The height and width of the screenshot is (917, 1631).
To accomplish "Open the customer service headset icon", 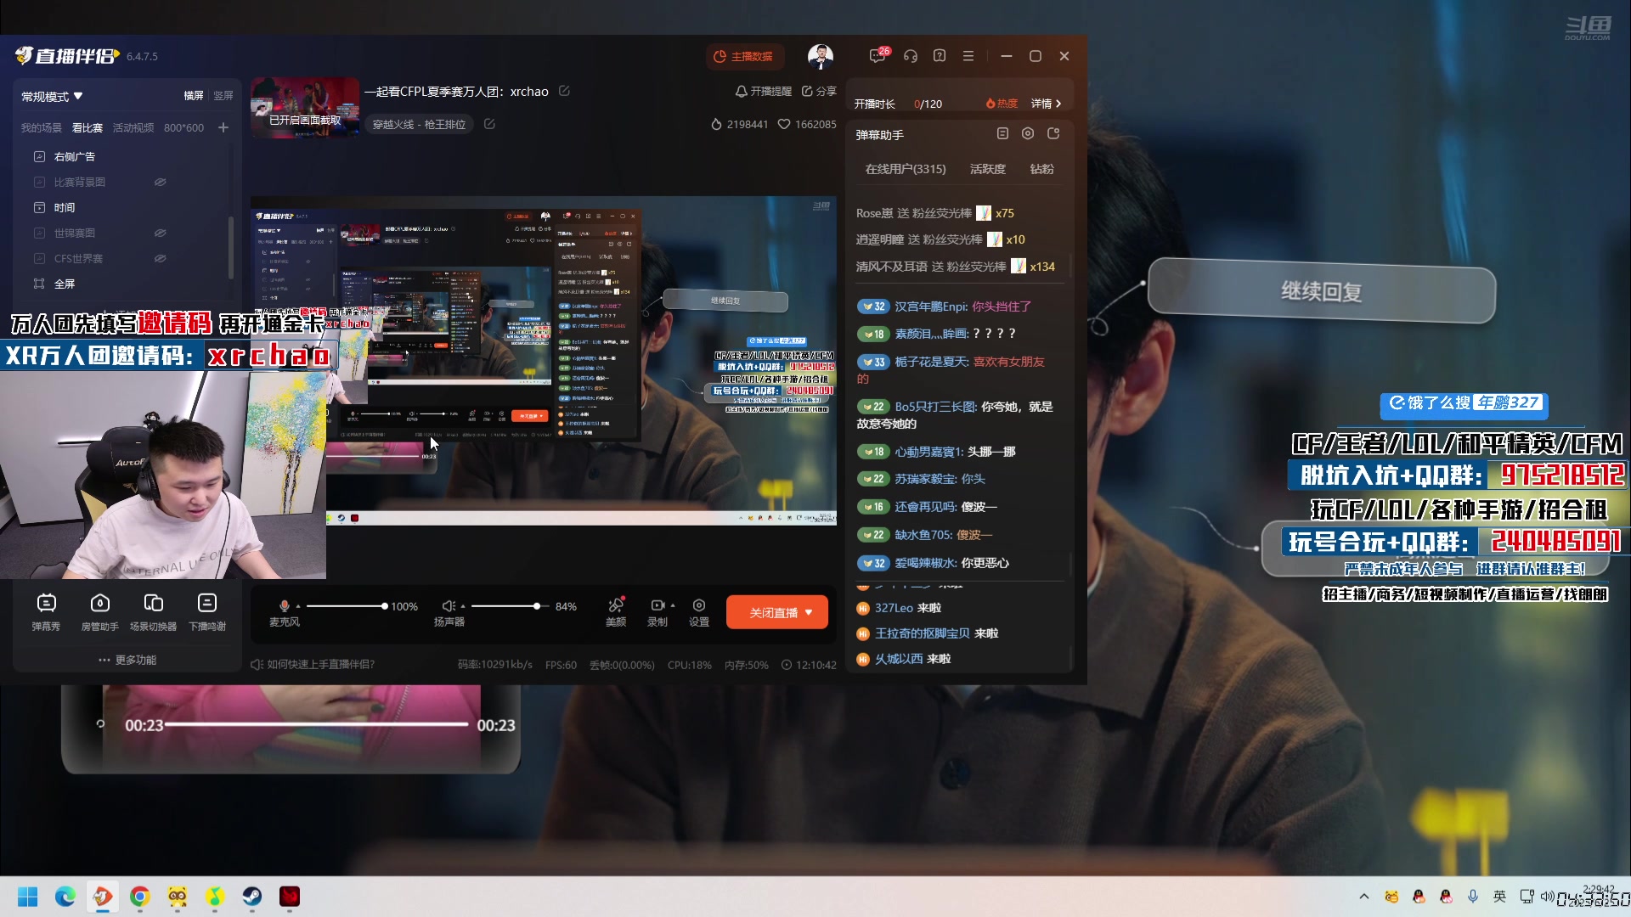I will pyautogui.click(x=911, y=56).
